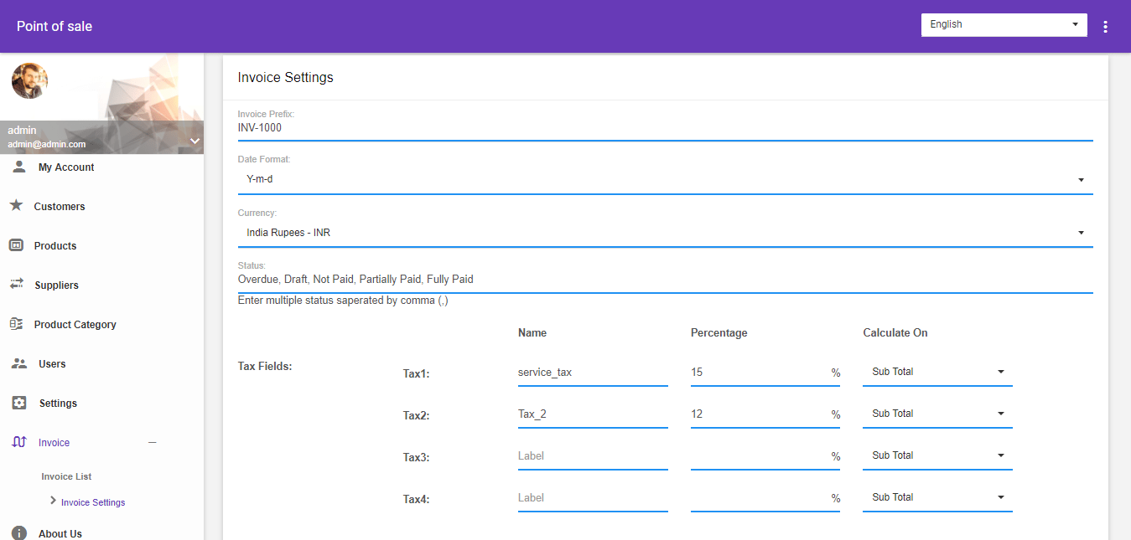This screenshot has height=540, width=1131.
Task: Open the About Us page
Action: 60,533
